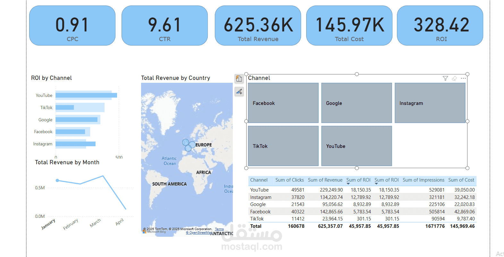Click the filter icon on Channel slicer
Viewport: 504px width, 257px height.
(x=445, y=78)
